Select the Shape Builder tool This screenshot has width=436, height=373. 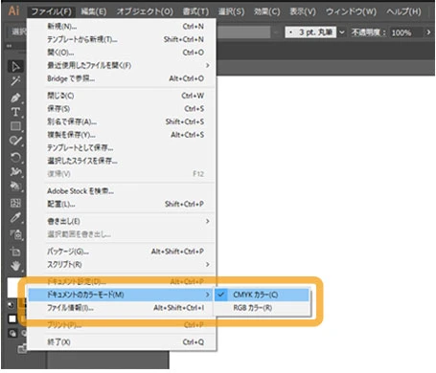[15, 186]
